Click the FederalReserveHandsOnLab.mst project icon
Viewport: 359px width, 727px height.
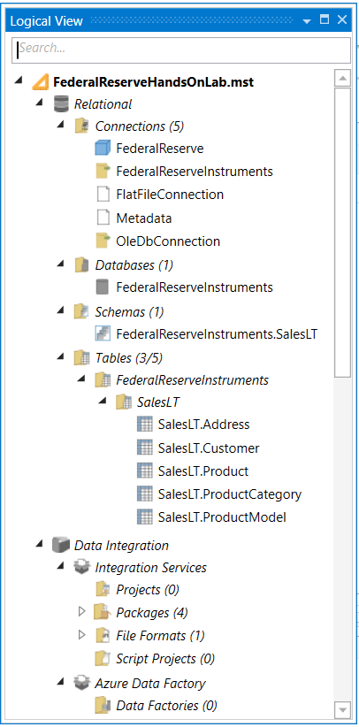(40, 82)
